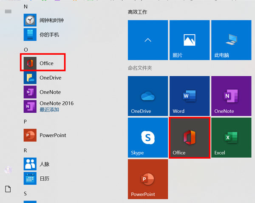Image resolution: width=255 pixels, height=203 pixels.
Task: Launch PowerPoint from the app list
Action: point(45,135)
